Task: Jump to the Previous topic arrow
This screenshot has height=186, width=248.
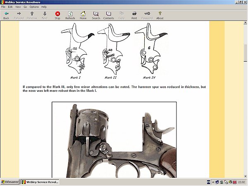Action: tap(32, 15)
